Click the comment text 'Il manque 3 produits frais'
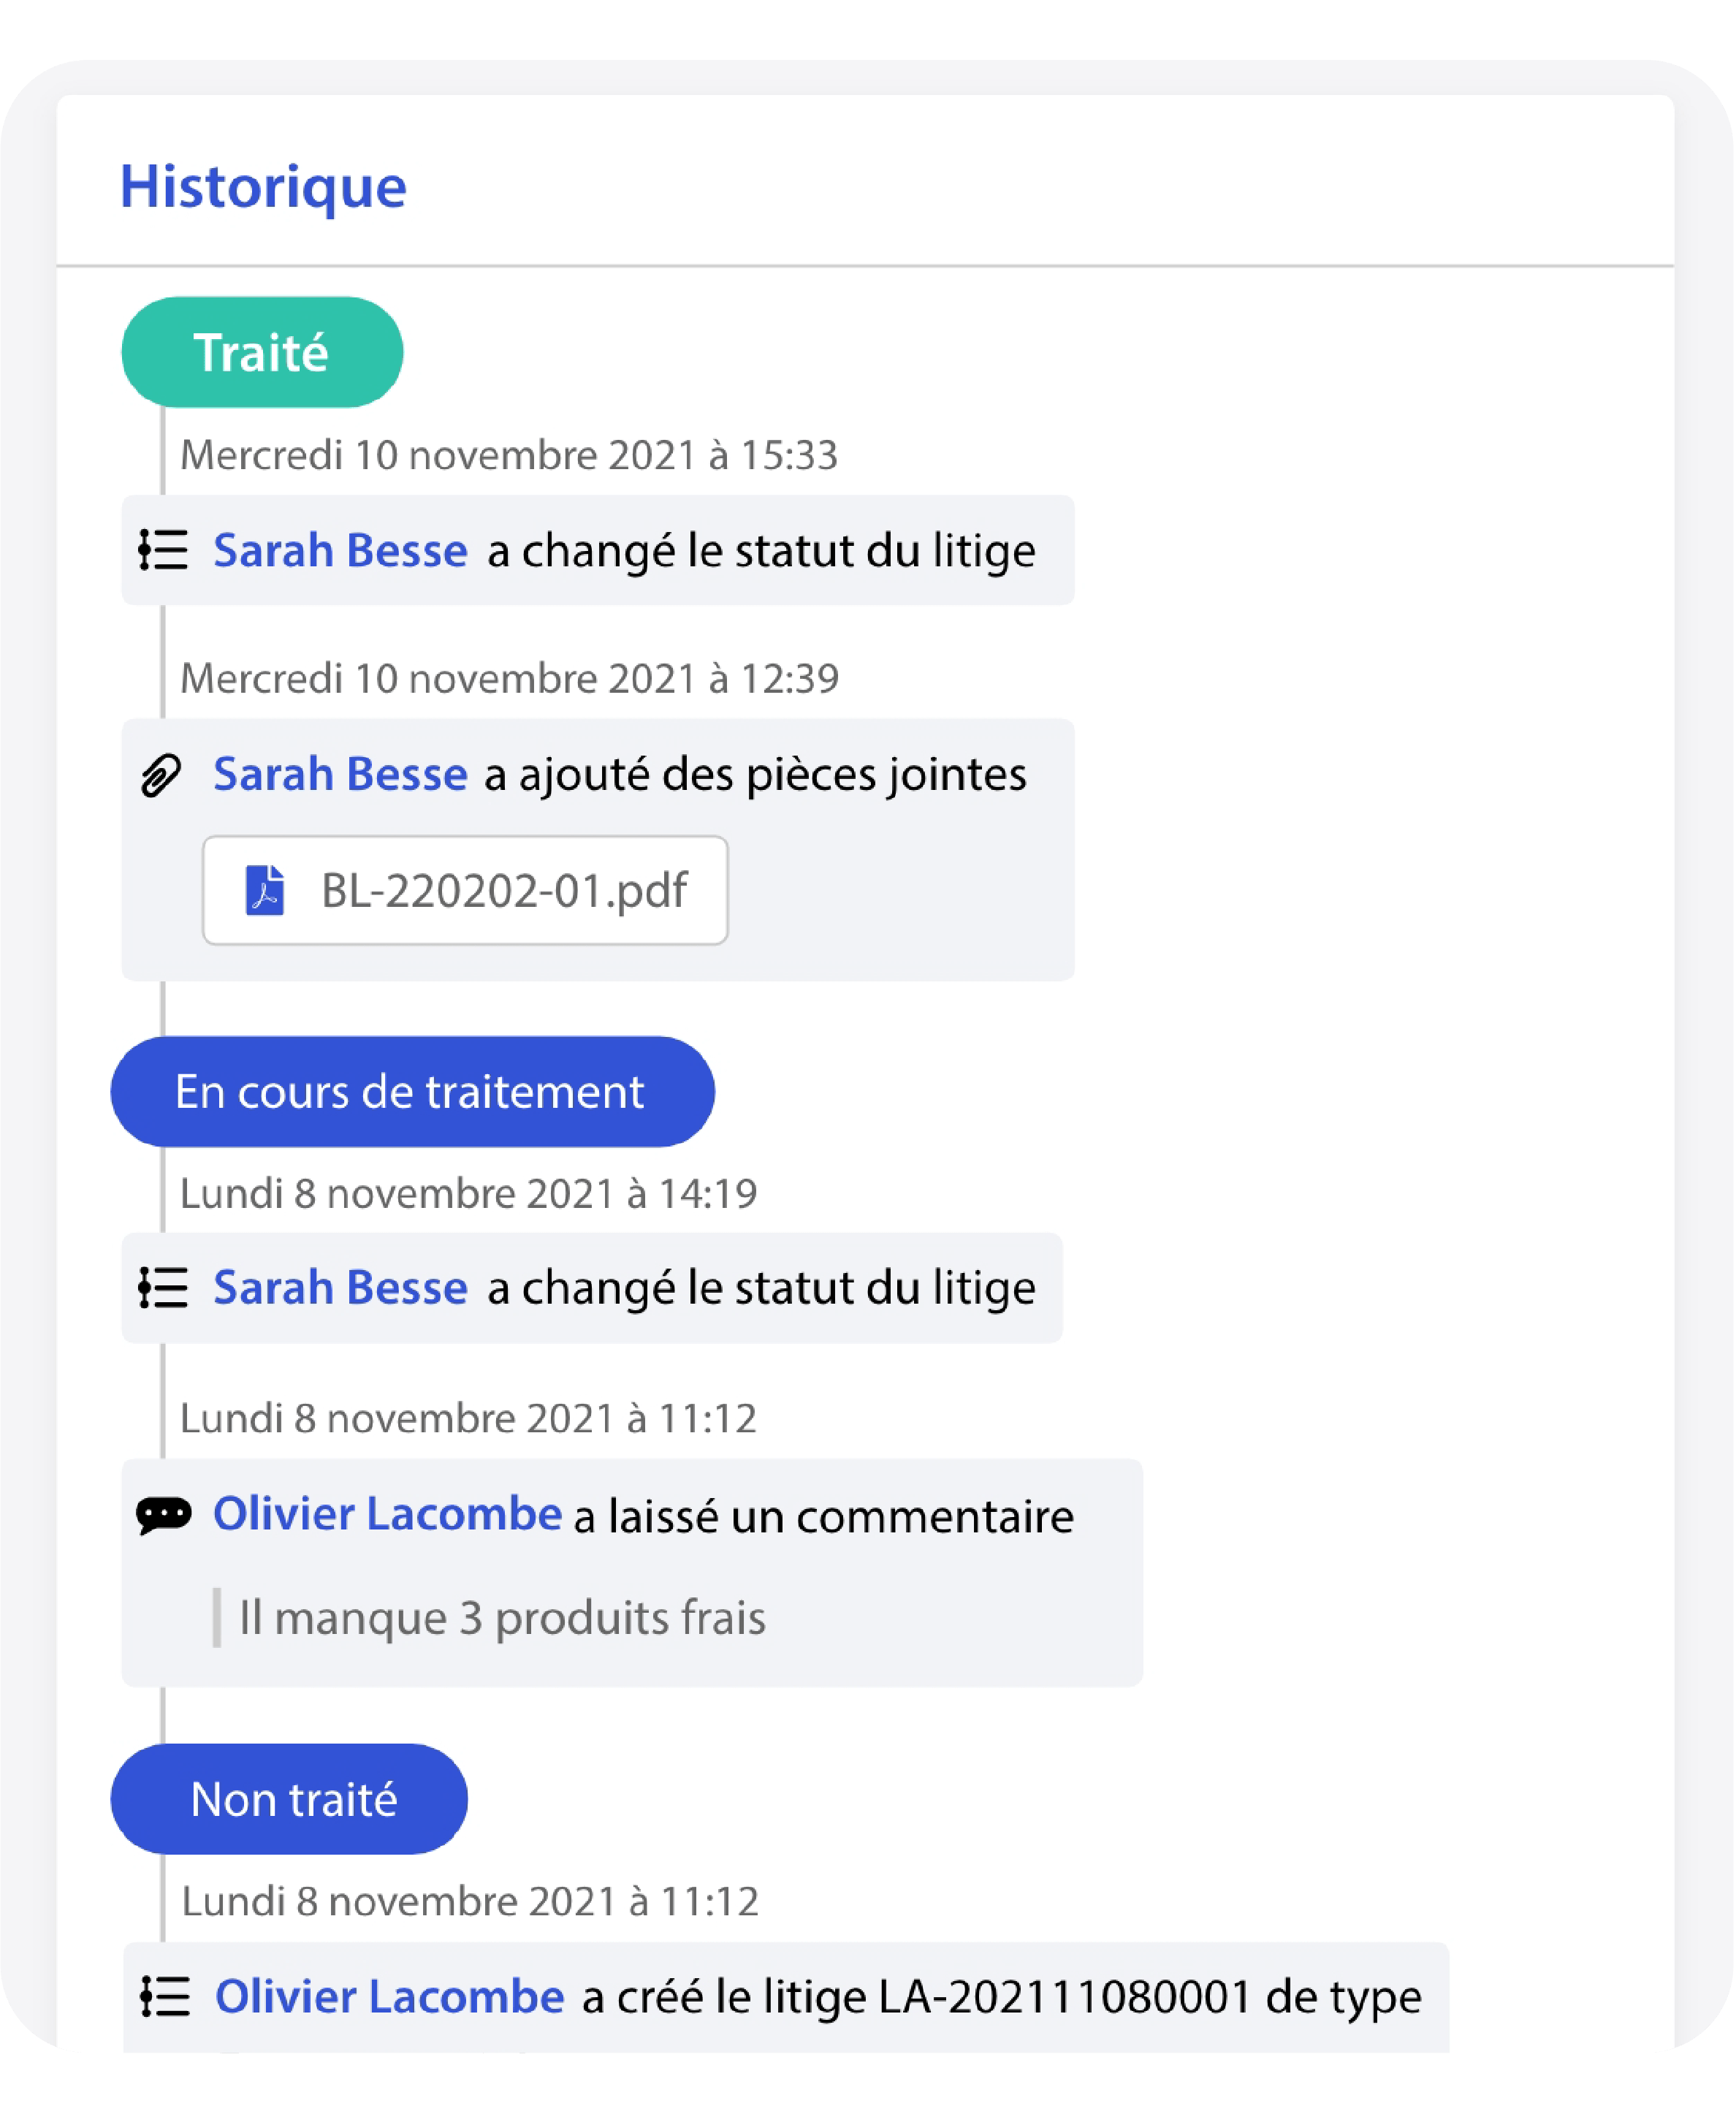1736x2117 pixels. [x=501, y=1618]
